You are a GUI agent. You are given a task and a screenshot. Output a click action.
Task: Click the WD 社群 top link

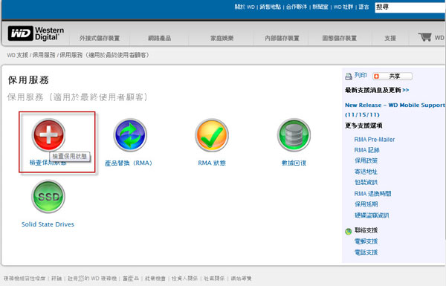[343, 7]
